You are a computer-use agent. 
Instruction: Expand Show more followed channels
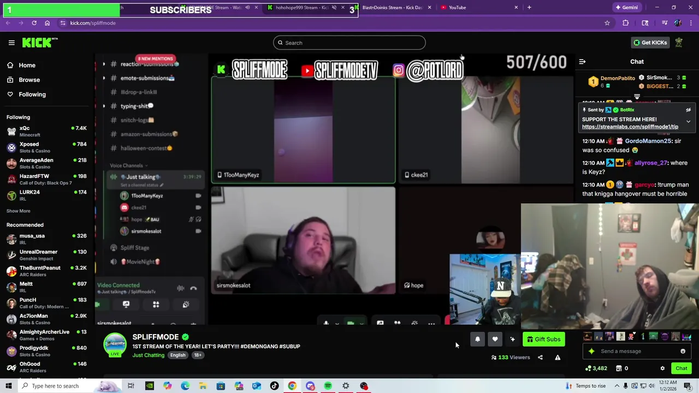(x=19, y=211)
